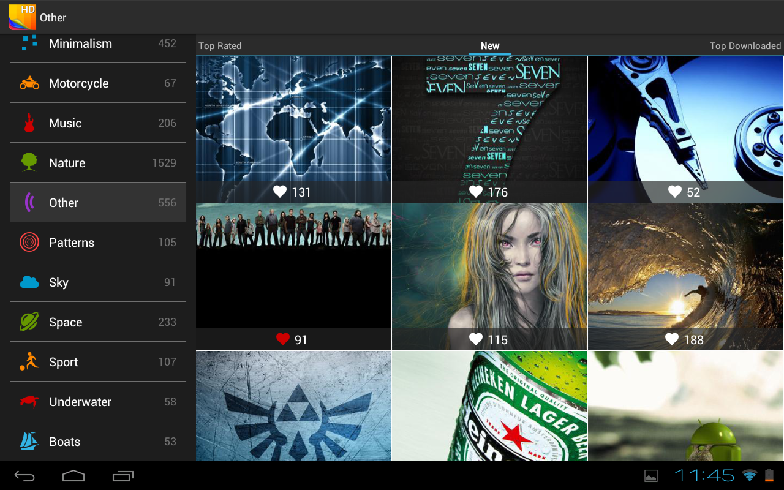
Task: Click the orange motorcycle icon
Action: coord(29,83)
